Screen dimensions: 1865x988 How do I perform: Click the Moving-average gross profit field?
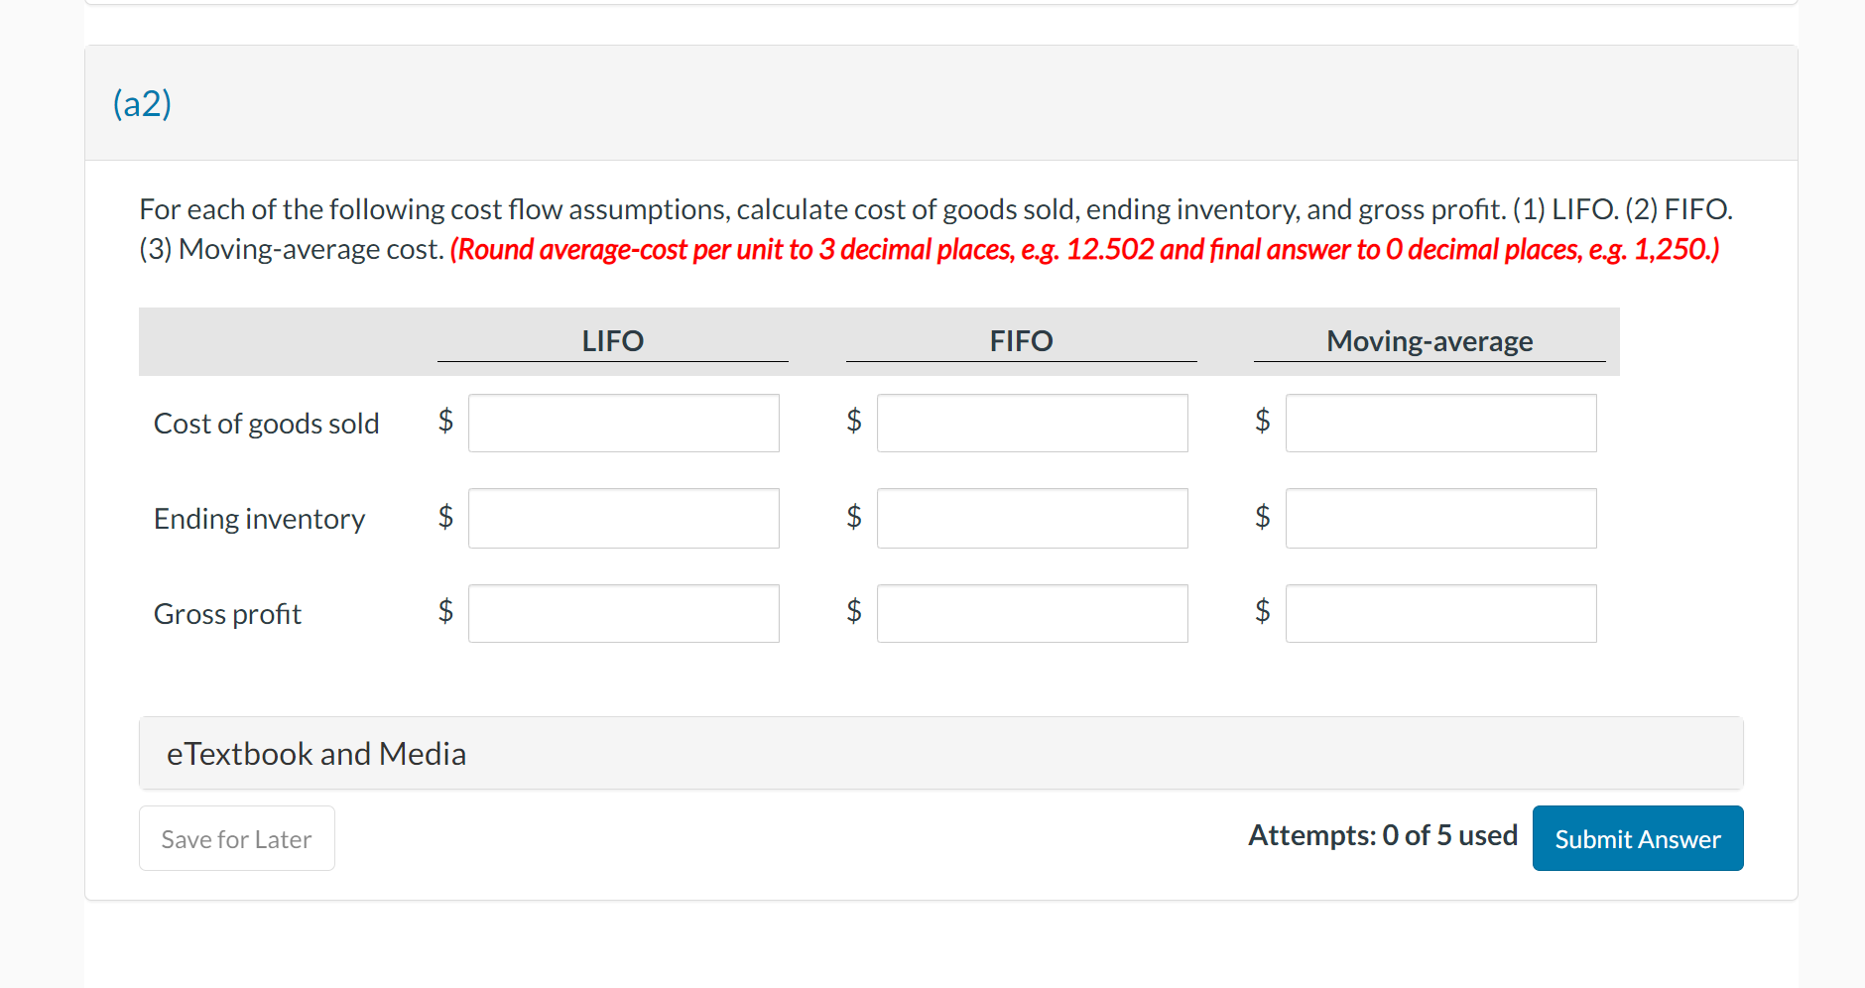[x=1440, y=613]
